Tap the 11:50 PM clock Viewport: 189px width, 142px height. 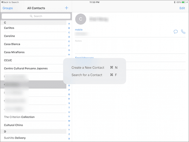click(94, 2)
